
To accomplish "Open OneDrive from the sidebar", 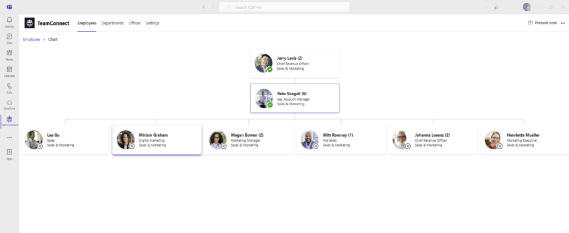I will point(9,105).
